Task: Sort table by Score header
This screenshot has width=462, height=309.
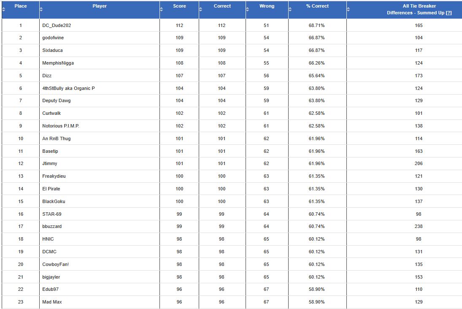Action: click(x=179, y=6)
